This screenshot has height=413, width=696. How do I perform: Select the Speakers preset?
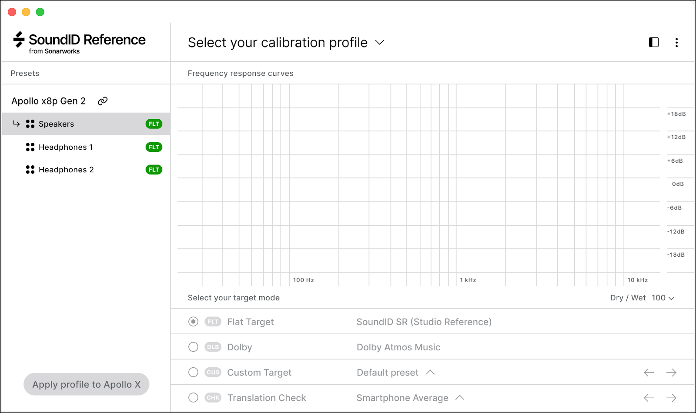tap(57, 124)
